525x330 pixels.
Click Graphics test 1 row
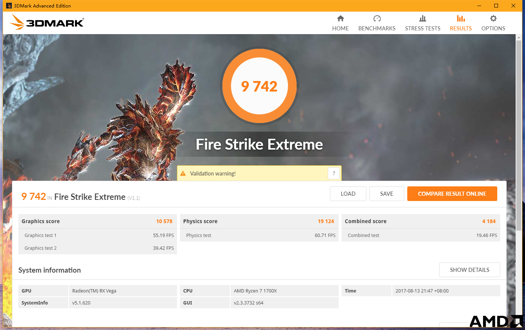(x=97, y=235)
